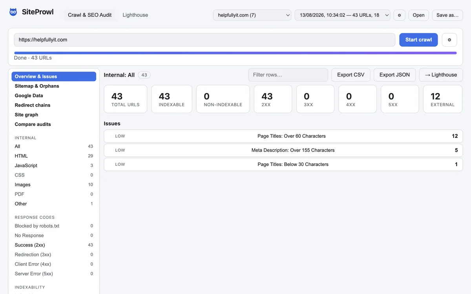Open the helpfullyit.com site dropdown
This screenshot has width=471, height=294.
click(252, 15)
